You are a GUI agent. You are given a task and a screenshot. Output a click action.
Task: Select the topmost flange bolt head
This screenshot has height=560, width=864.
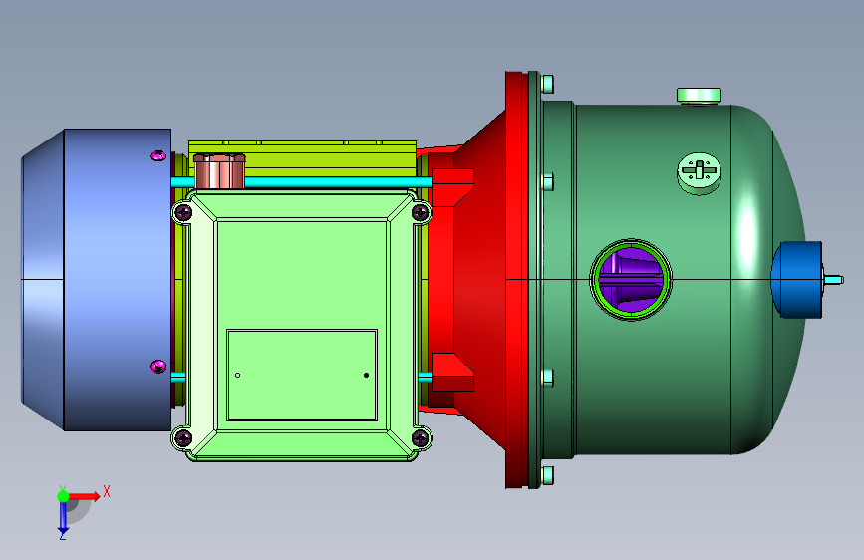click(547, 85)
